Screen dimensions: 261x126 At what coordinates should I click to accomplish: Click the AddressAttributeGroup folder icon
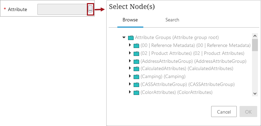136,61
